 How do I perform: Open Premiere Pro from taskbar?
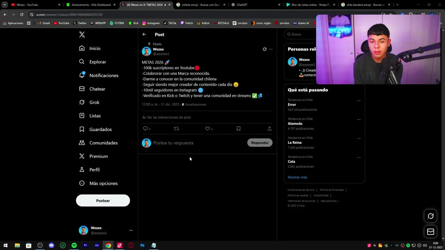(86, 245)
